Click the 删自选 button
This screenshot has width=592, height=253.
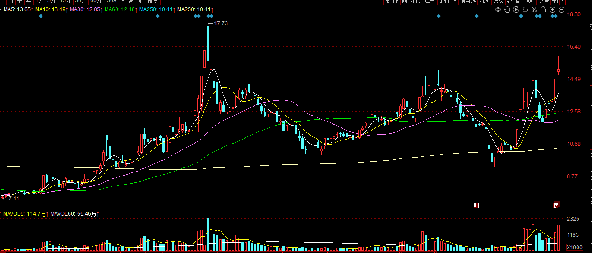pyautogui.click(x=468, y=2)
